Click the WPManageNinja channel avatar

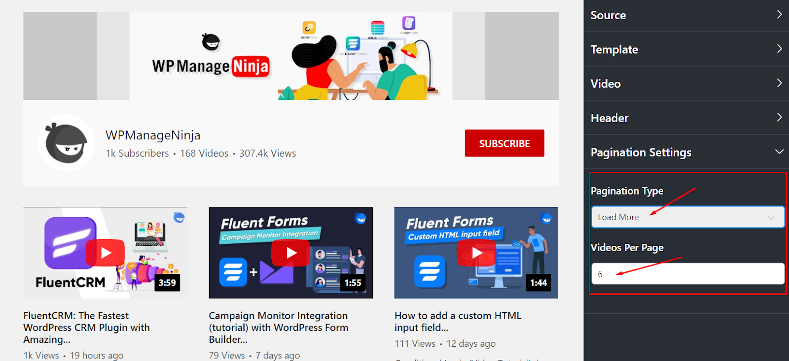point(66,143)
